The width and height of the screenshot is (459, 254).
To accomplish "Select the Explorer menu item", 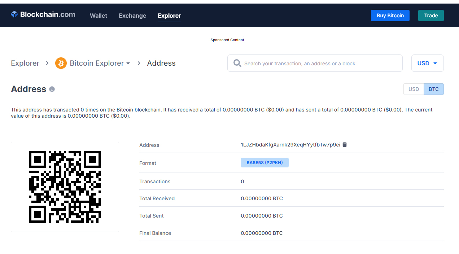I will (169, 16).
